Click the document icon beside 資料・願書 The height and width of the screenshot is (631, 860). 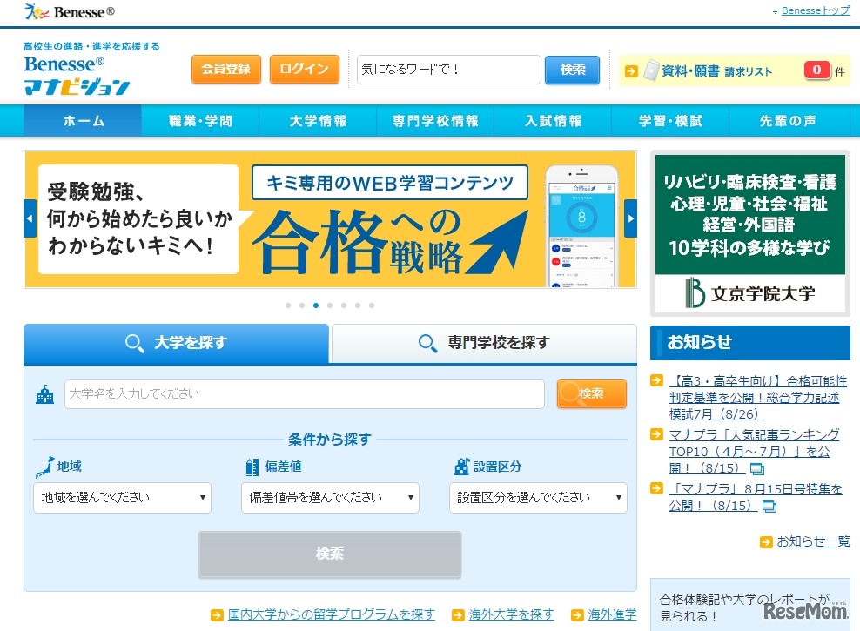tap(651, 71)
